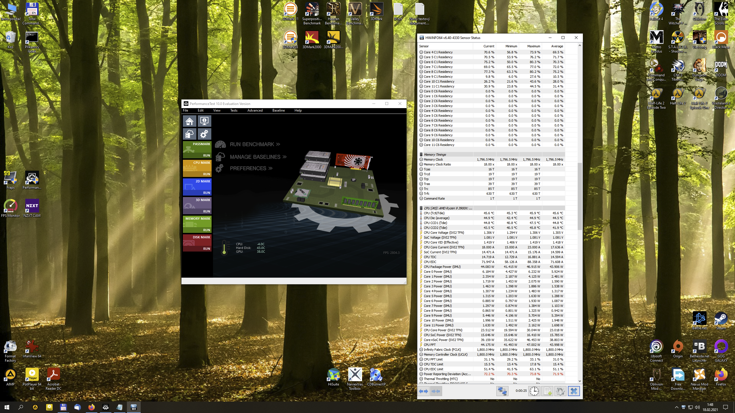Select the CPU Package Power (SMU) row
The height and width of the screenshot is (413, 735).
(492, 267)
